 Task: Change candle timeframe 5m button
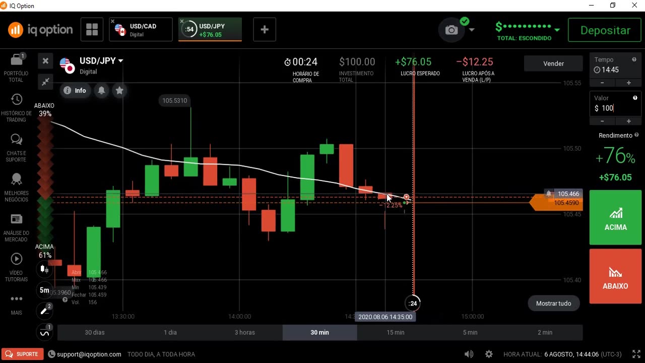tap(45, 290)
